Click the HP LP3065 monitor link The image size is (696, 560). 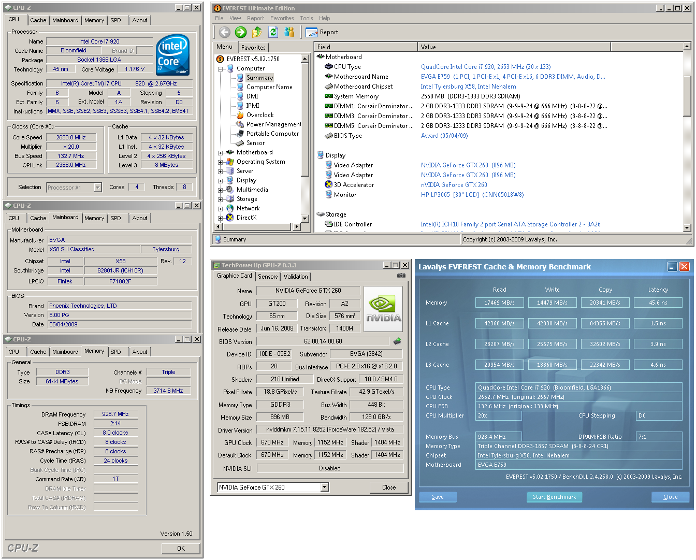(472, 195)
